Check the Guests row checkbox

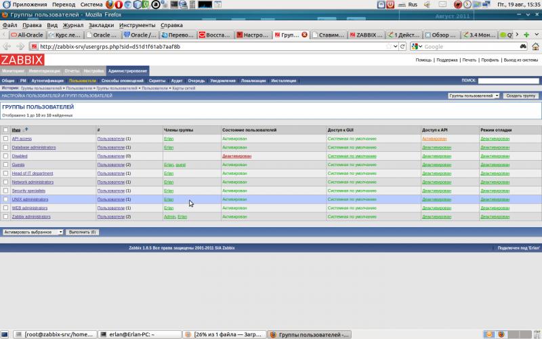(5, 165)
